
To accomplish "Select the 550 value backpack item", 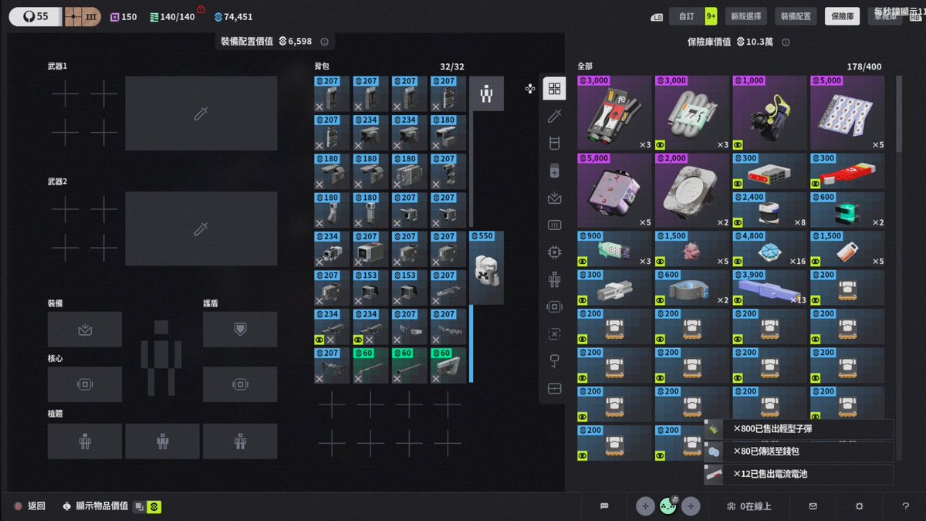I will click(x=487, y=267).
